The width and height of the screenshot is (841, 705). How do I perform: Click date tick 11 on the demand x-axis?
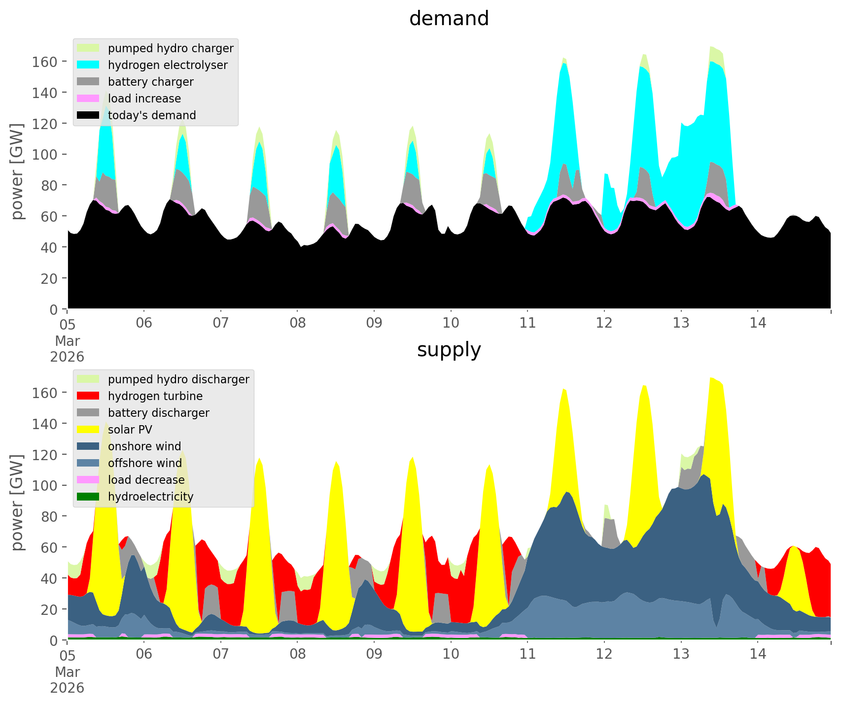[x=527, y=323]
